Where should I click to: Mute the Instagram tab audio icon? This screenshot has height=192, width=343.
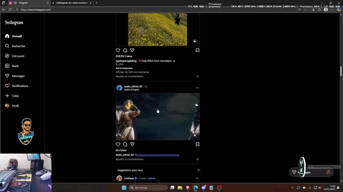click(x=15, y=3)
